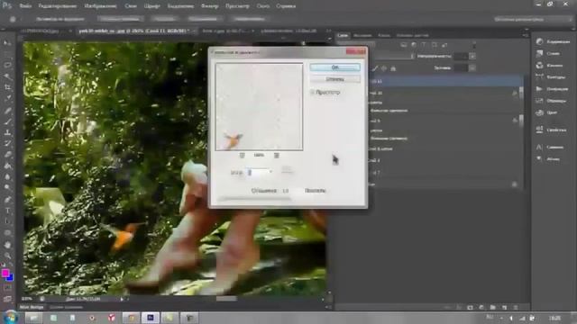Viewport: 577px width, 324px height.
Task: Open the Фильтр menu
Action: click(x=210, y=6)
